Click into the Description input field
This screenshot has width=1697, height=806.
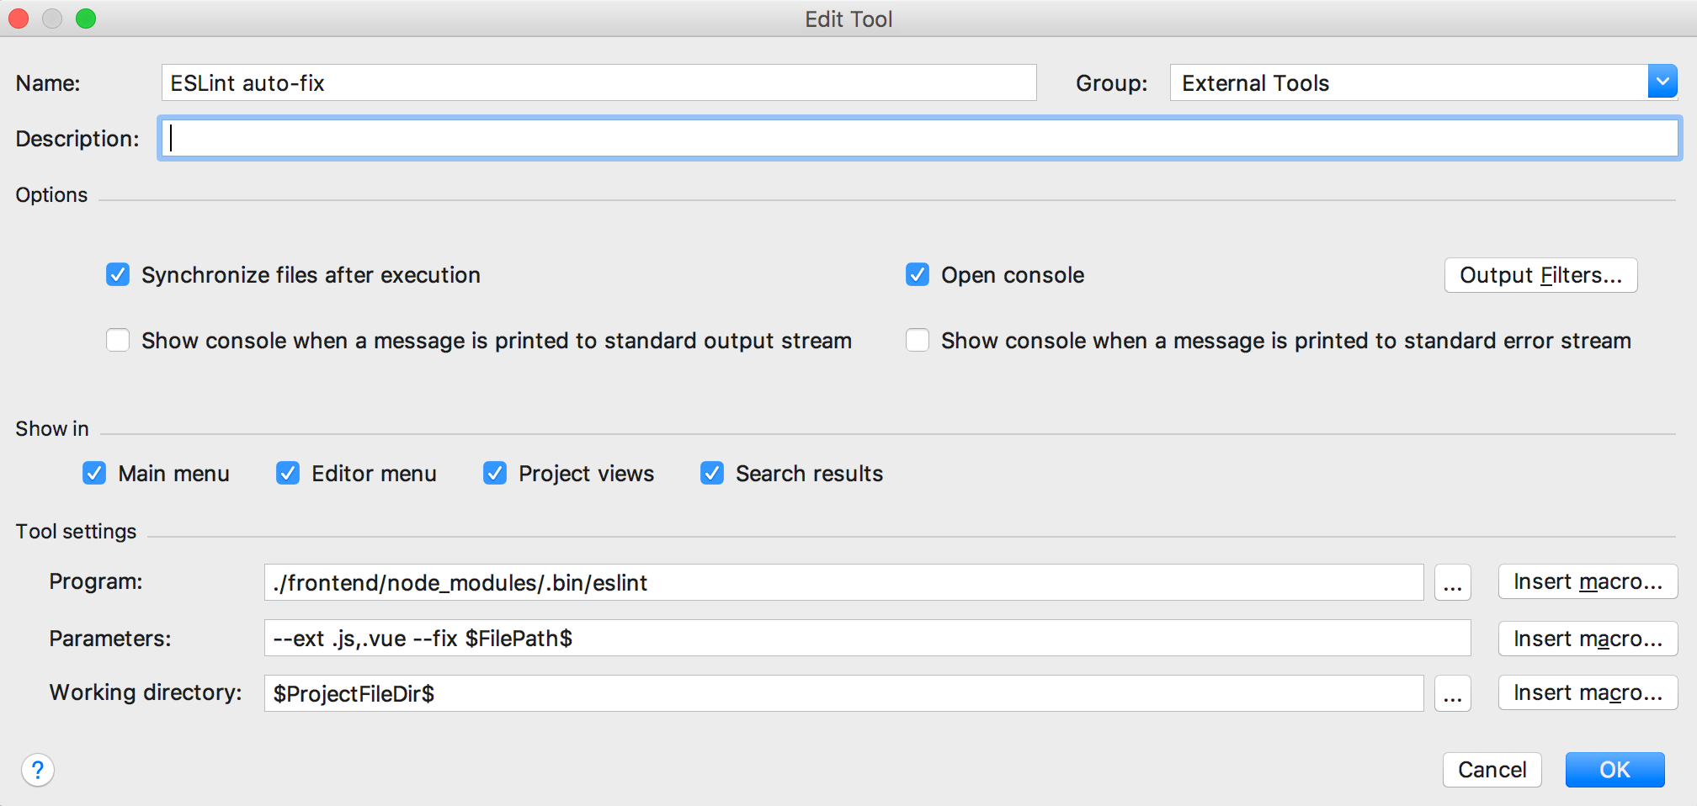click(x=920, y=138)
